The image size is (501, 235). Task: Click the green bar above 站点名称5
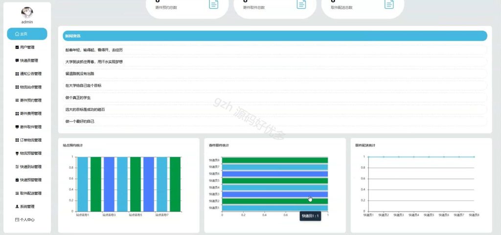click(x=136, y=184)
